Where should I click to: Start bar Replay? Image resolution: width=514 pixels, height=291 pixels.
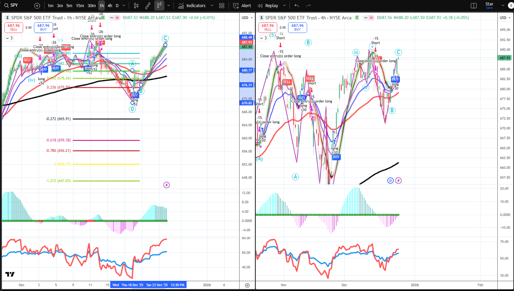pos(268,6)
